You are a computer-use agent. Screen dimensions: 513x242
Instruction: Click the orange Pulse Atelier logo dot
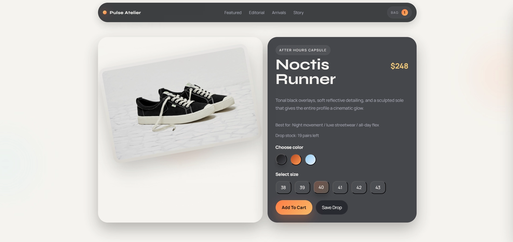pos(105,12)
